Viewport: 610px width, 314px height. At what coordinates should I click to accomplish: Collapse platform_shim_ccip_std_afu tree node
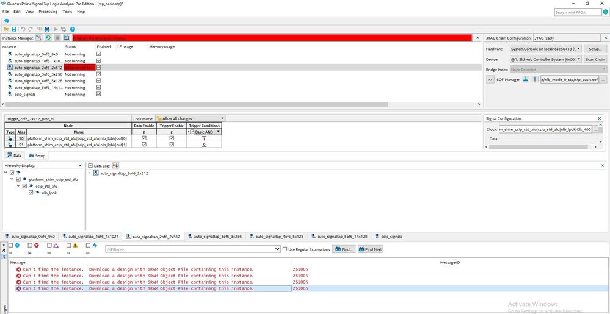(12, 179)
